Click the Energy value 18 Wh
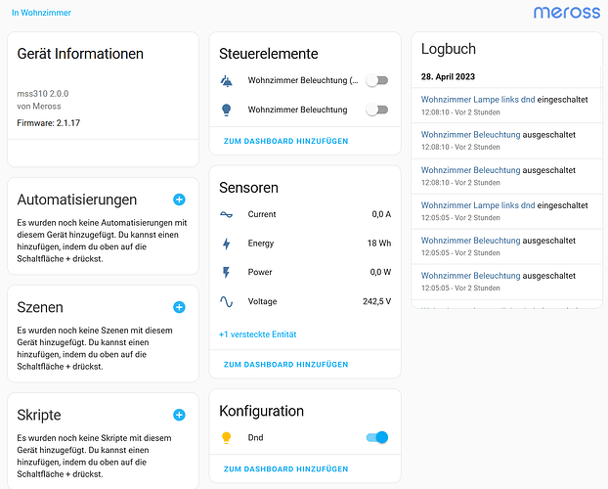This screenshot has height=489, width=608. click(379, 244)
